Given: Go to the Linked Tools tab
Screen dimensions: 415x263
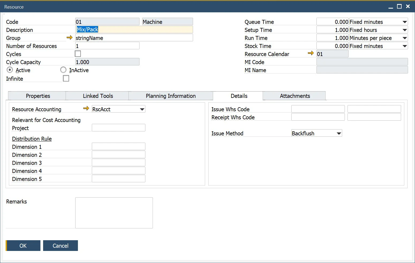Looking at the screenshot, I should coord(98,96).
